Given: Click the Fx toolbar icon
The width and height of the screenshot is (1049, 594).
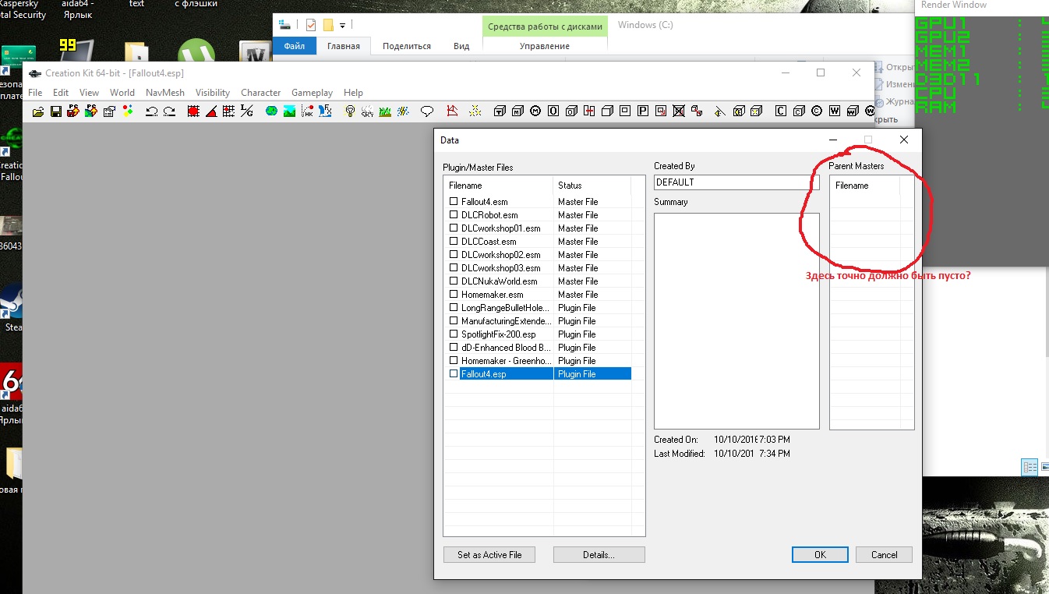Looking at the screenshot, I should pyautogui.click(x=326, y=111).
